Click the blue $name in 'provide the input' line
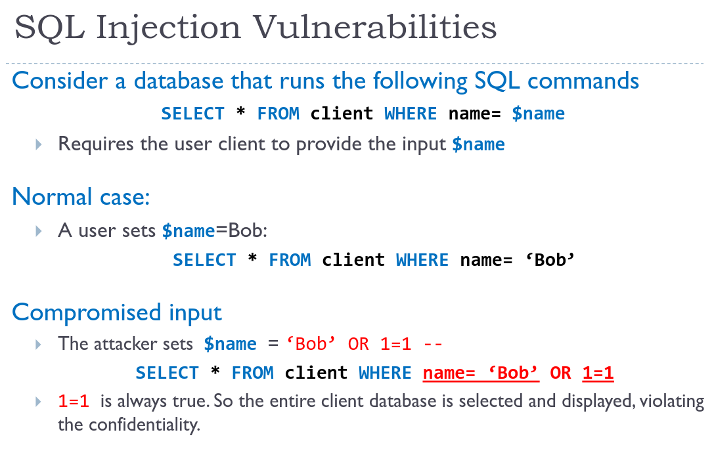 click(x=478, y=144)
